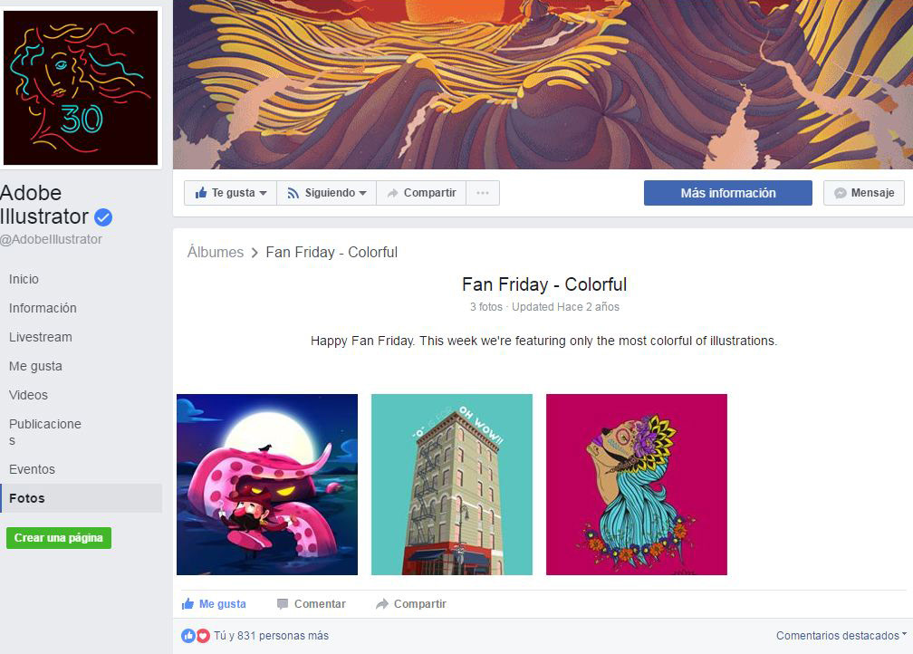
Task: Open the pink octopus illustration thumbnail
Action: 267,485
